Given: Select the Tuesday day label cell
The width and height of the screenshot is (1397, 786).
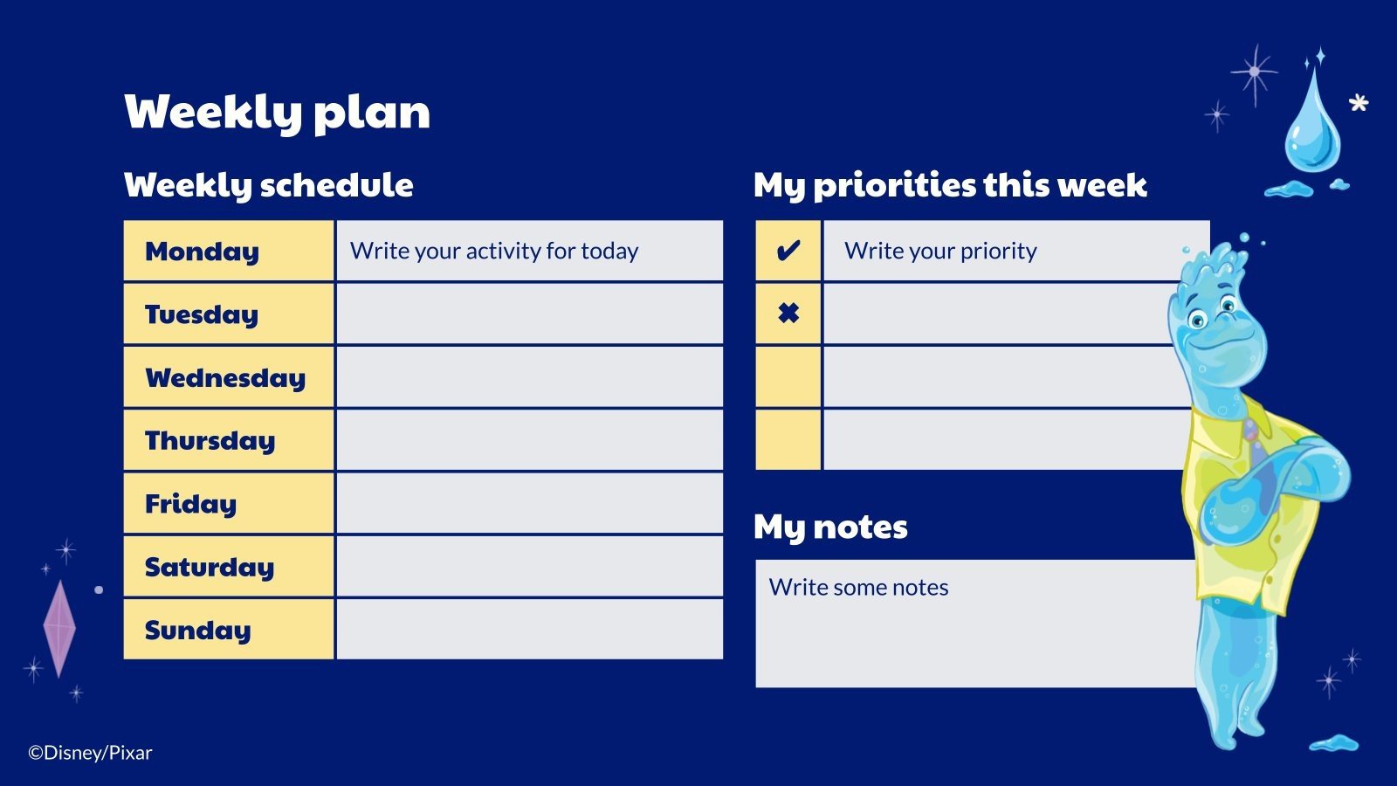Looking at the screenshot, I should click(x=229, y=314).
